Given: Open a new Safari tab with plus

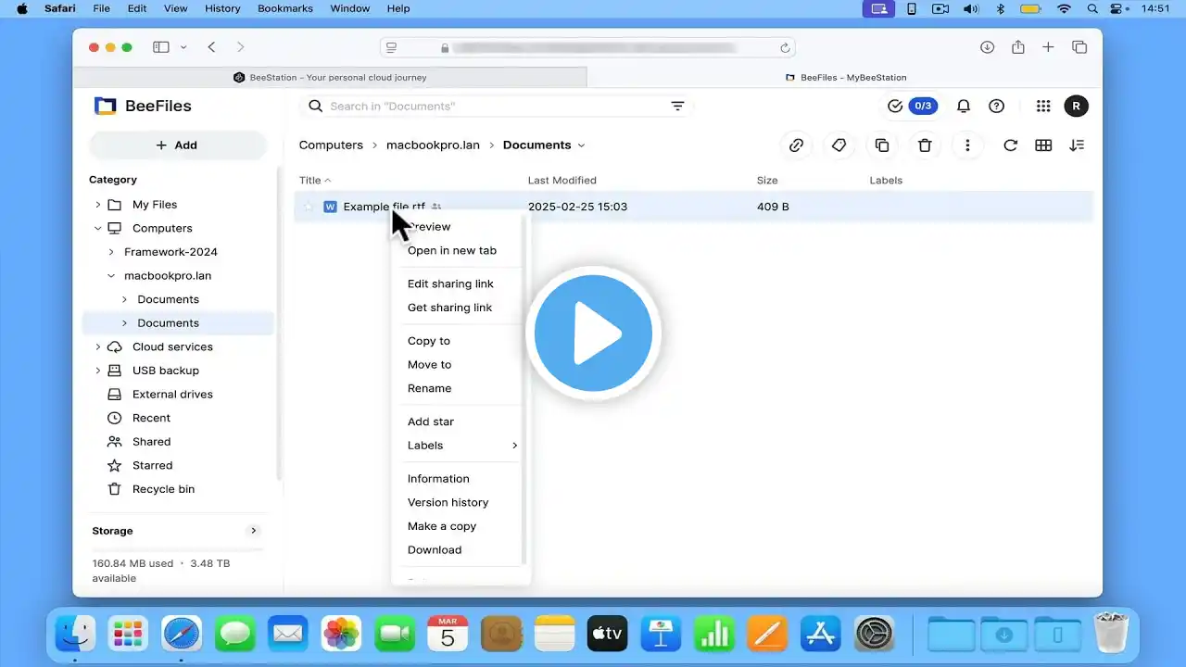Looking at the screenshot, I should pyautogui.click(x=1048, y=47).
